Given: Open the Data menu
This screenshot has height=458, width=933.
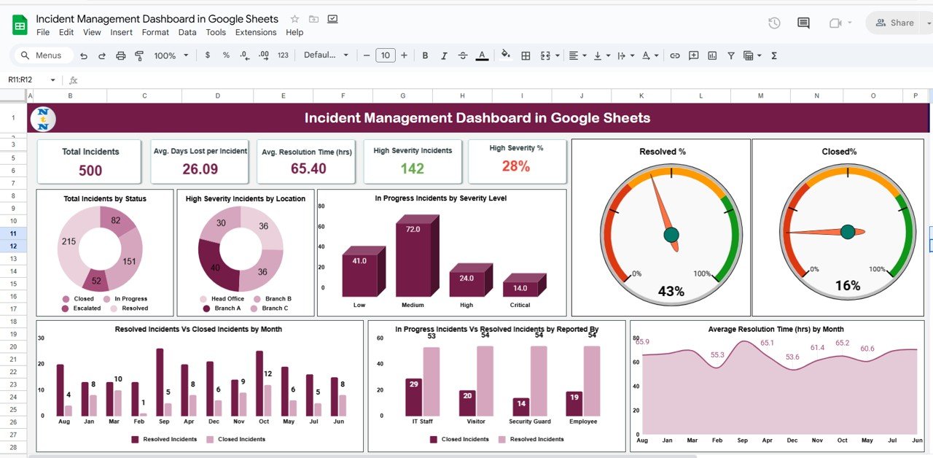Looking at the screenshot, I should (x=187, y=32).
